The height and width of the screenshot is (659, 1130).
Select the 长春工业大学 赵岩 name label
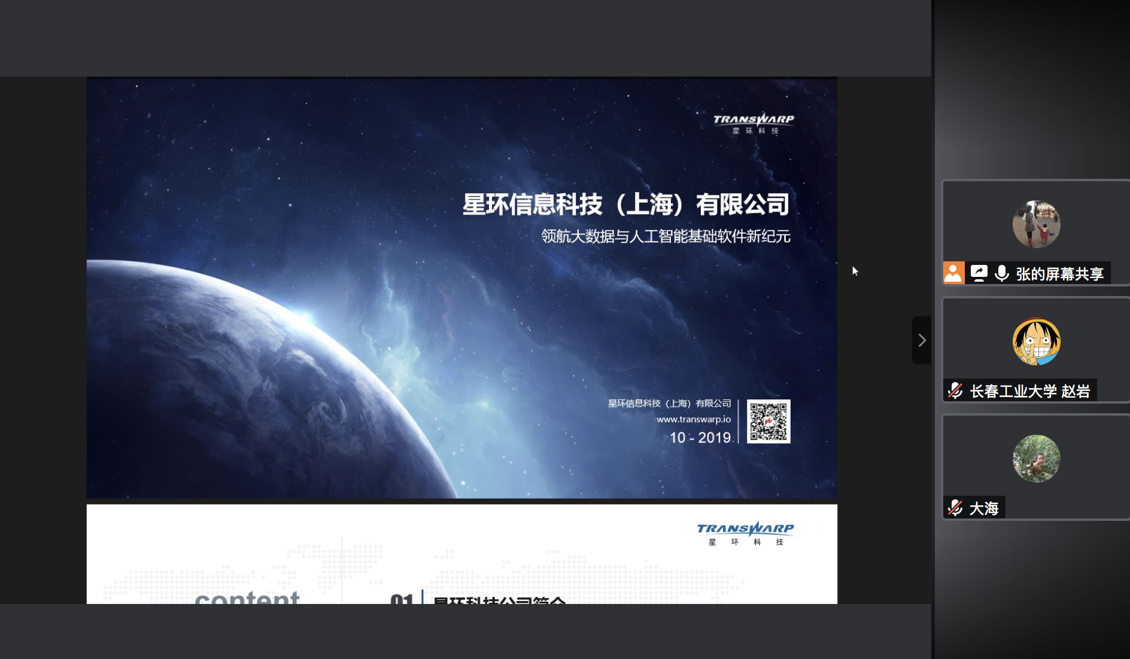click(x=1029, y=391)
